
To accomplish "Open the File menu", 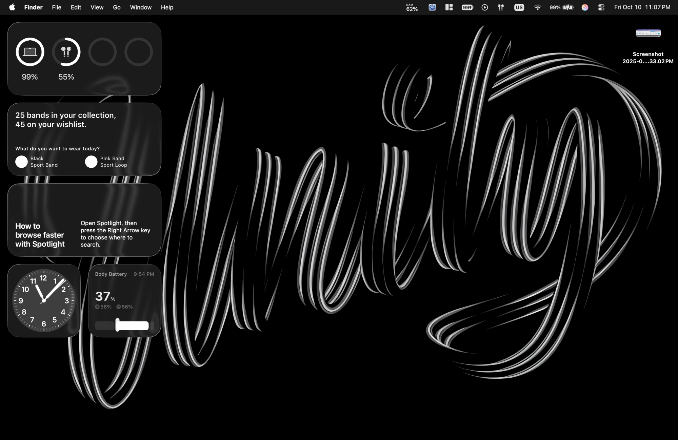I will coord(57,7).
